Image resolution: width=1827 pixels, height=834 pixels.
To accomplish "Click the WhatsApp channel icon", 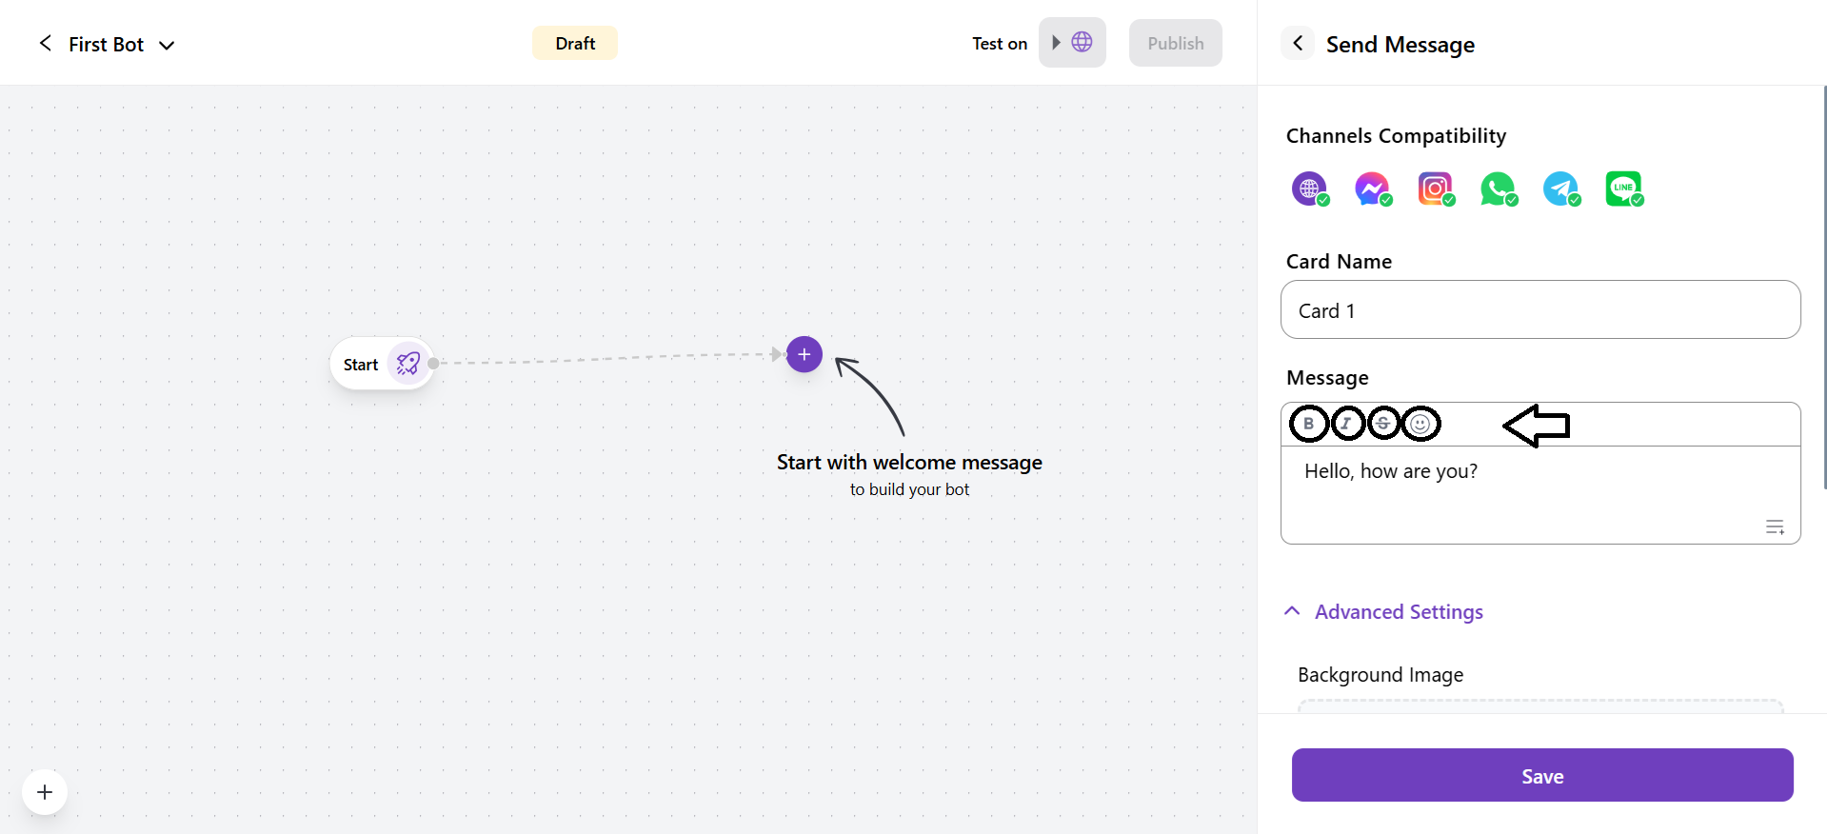I will [x=1498, y=189].
